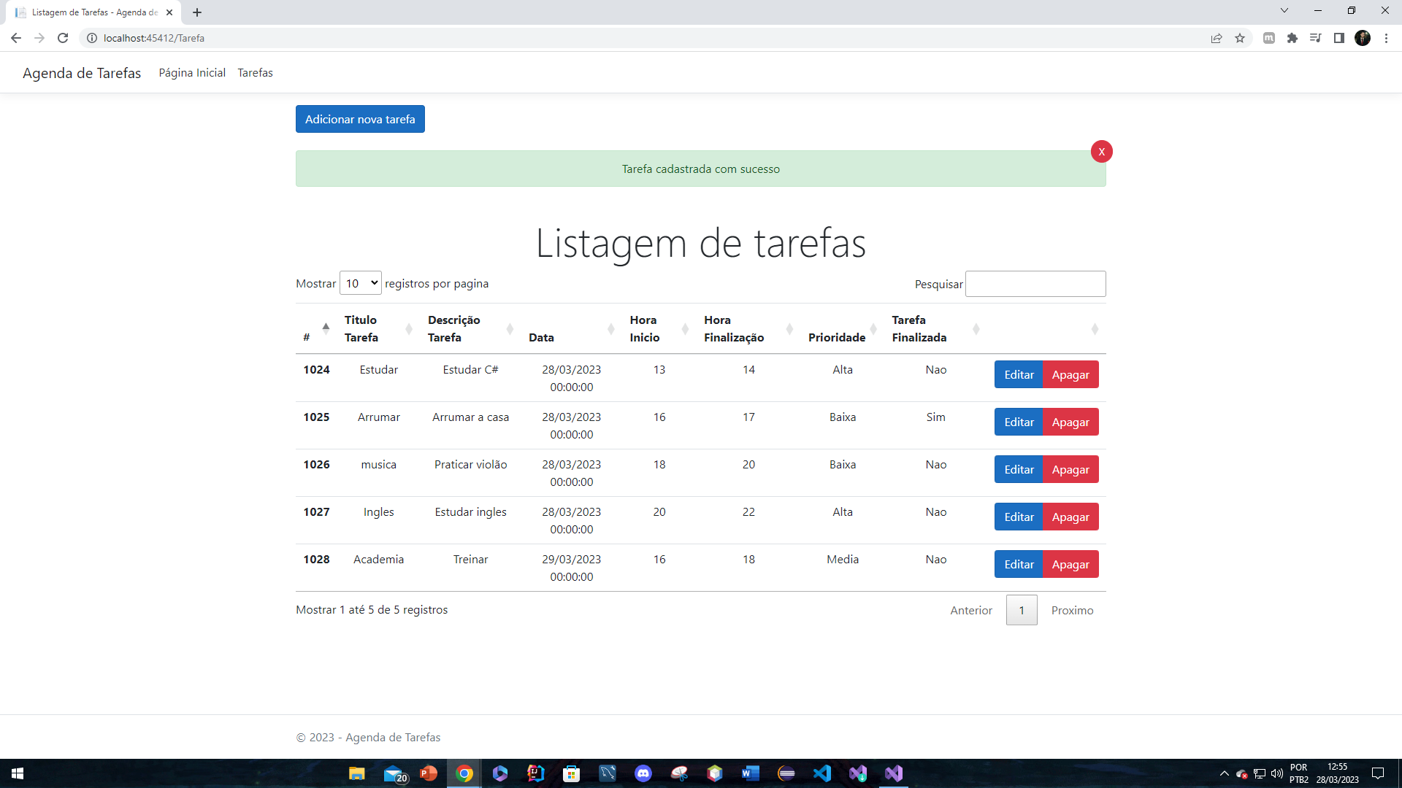Launch MySQL Workbench from the taskbar

(x=607, y=773)
